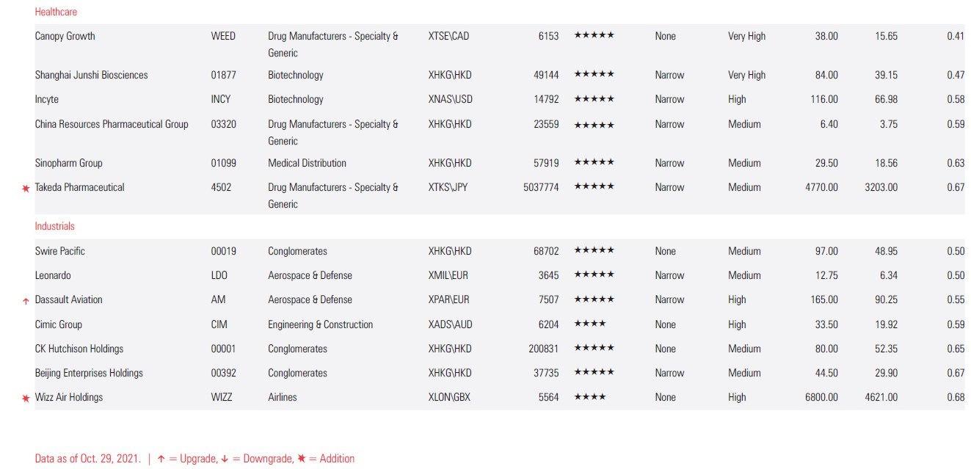Click the addition star beside Wizz Air Holdings
Screen dimensions: 971x469
pyautogui.click(x=26, y=399)
